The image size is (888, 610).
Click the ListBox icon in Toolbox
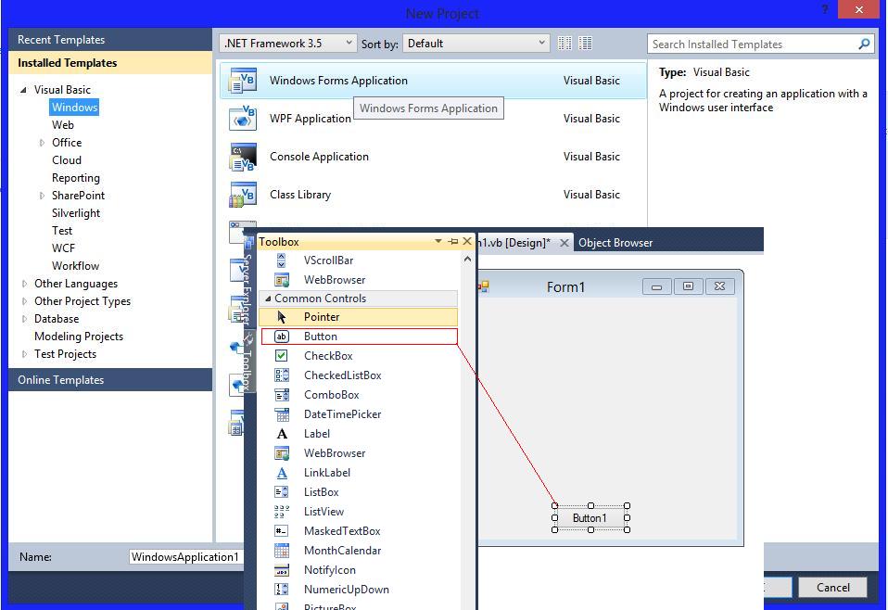pos(282,492)
